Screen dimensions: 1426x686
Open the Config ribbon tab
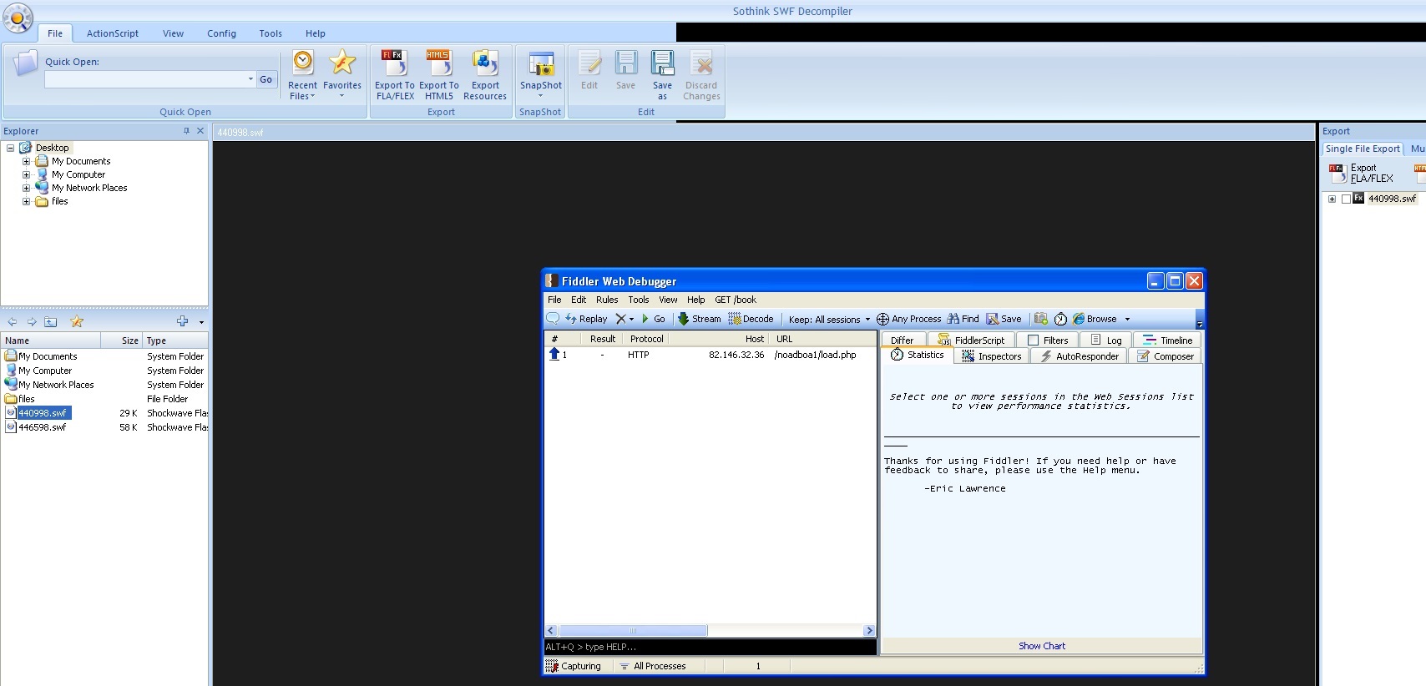tap(221, 33)
